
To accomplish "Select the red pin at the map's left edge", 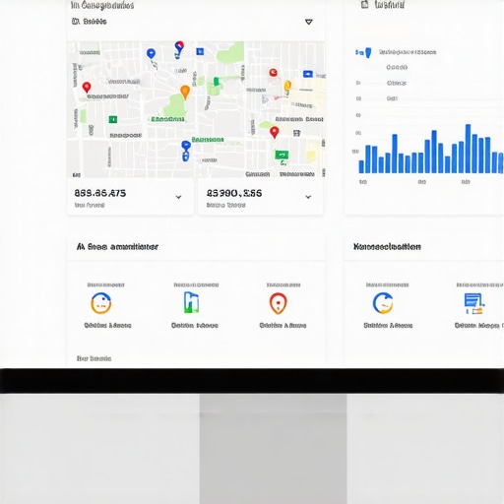I will pos(87,88).
